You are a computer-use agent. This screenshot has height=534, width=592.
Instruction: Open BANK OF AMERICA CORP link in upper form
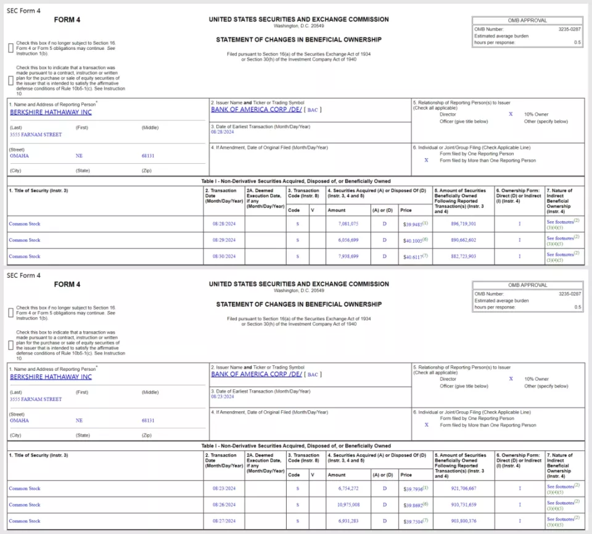(x=257, y=110)
